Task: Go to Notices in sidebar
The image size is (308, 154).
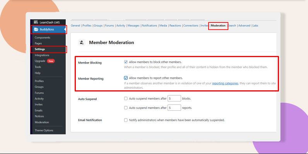Action: [x=39, y=116]
